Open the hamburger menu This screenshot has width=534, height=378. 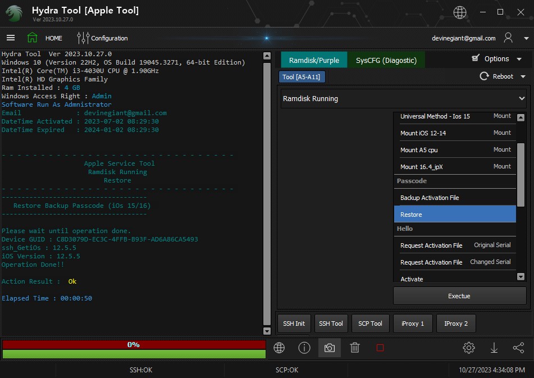[11, 38]
